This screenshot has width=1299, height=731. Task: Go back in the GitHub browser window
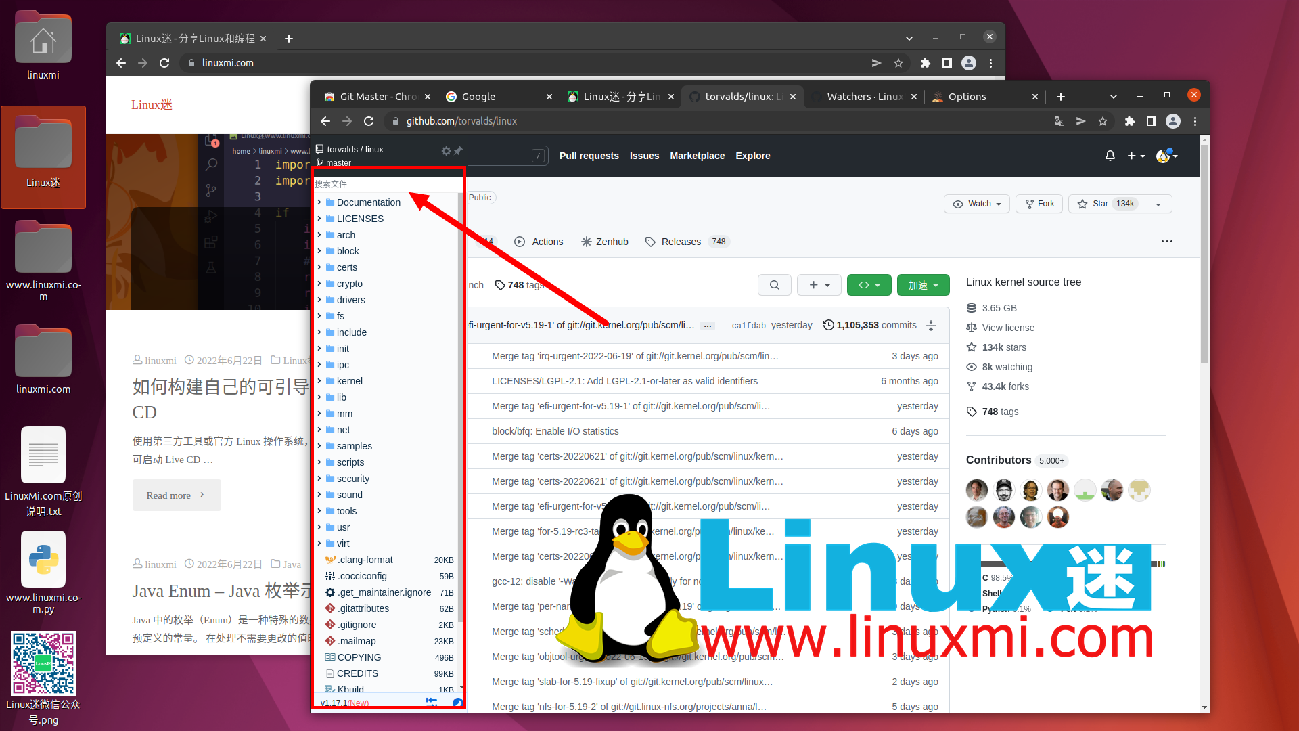325,121
